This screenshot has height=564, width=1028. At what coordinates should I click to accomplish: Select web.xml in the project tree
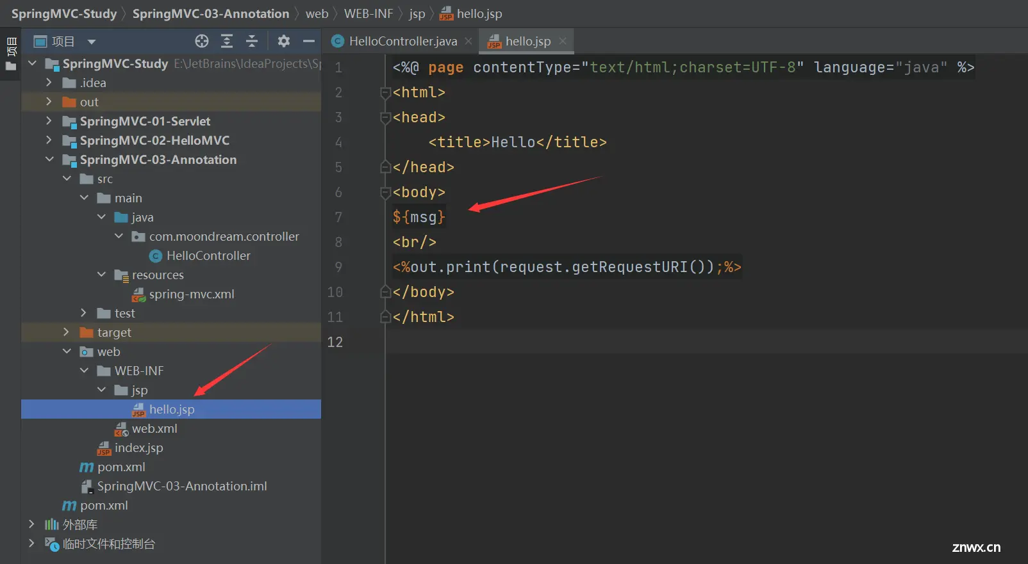click(x=154, y=429)
